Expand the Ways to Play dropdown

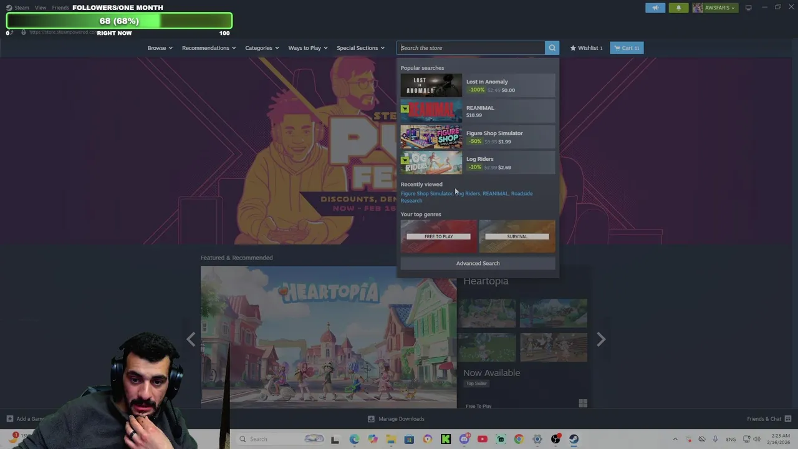click(308, 48)
